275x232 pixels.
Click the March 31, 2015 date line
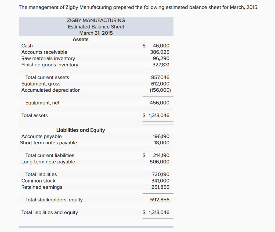96,33
